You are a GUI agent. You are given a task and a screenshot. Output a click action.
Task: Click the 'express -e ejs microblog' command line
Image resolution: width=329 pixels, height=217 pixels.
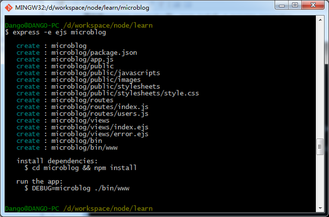click(59, 32)
